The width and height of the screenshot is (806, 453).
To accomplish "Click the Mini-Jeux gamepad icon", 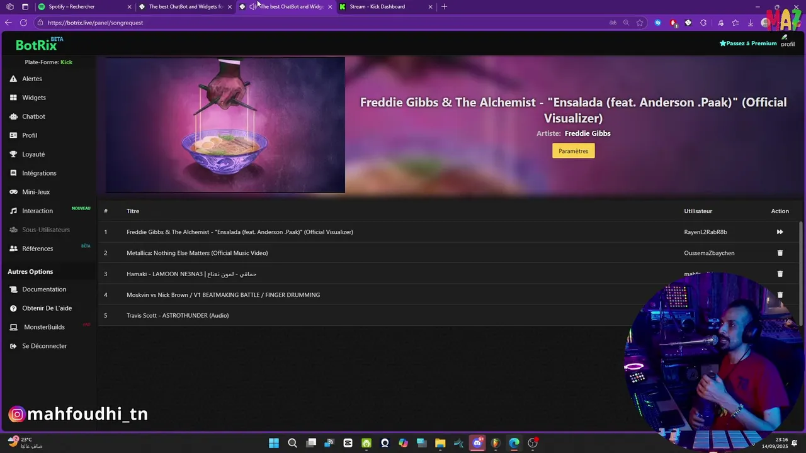I will 13,192.
